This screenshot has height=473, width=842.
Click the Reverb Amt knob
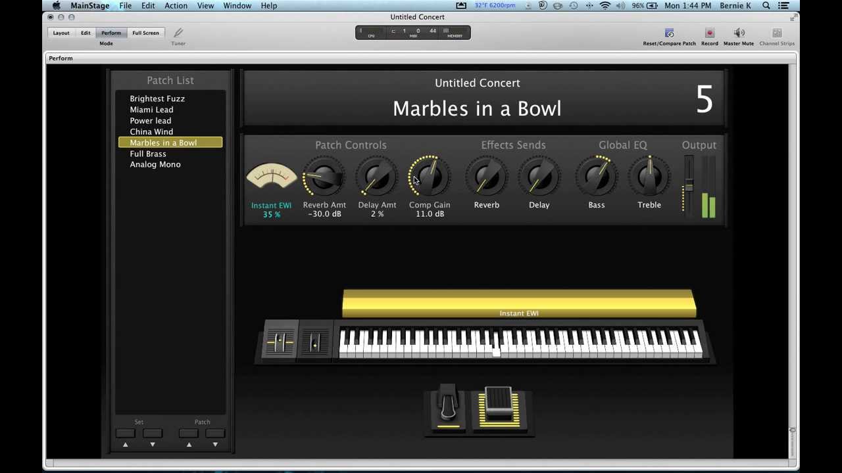(x=324, y=177)
